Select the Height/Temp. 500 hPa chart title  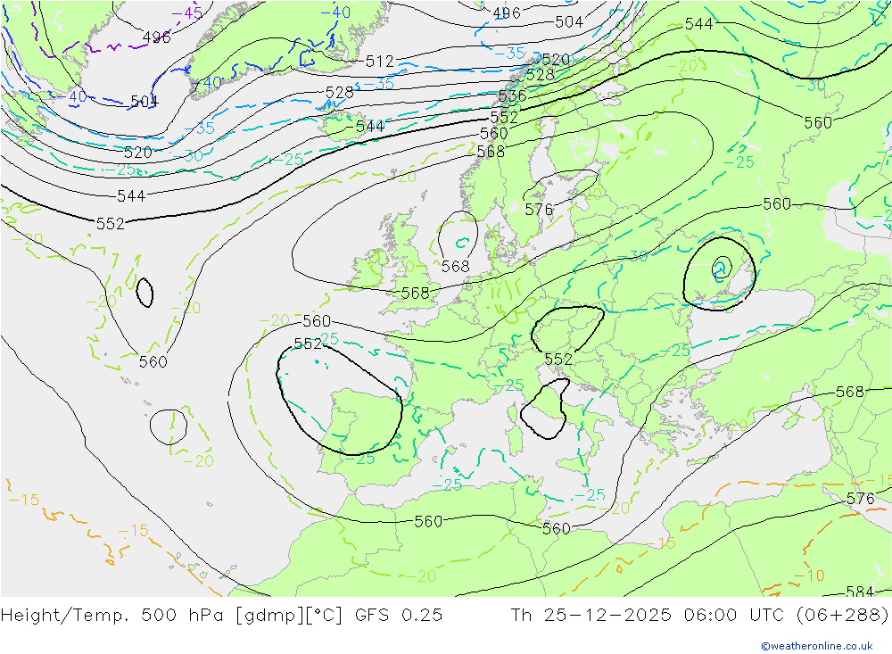(x=221, y=615)
